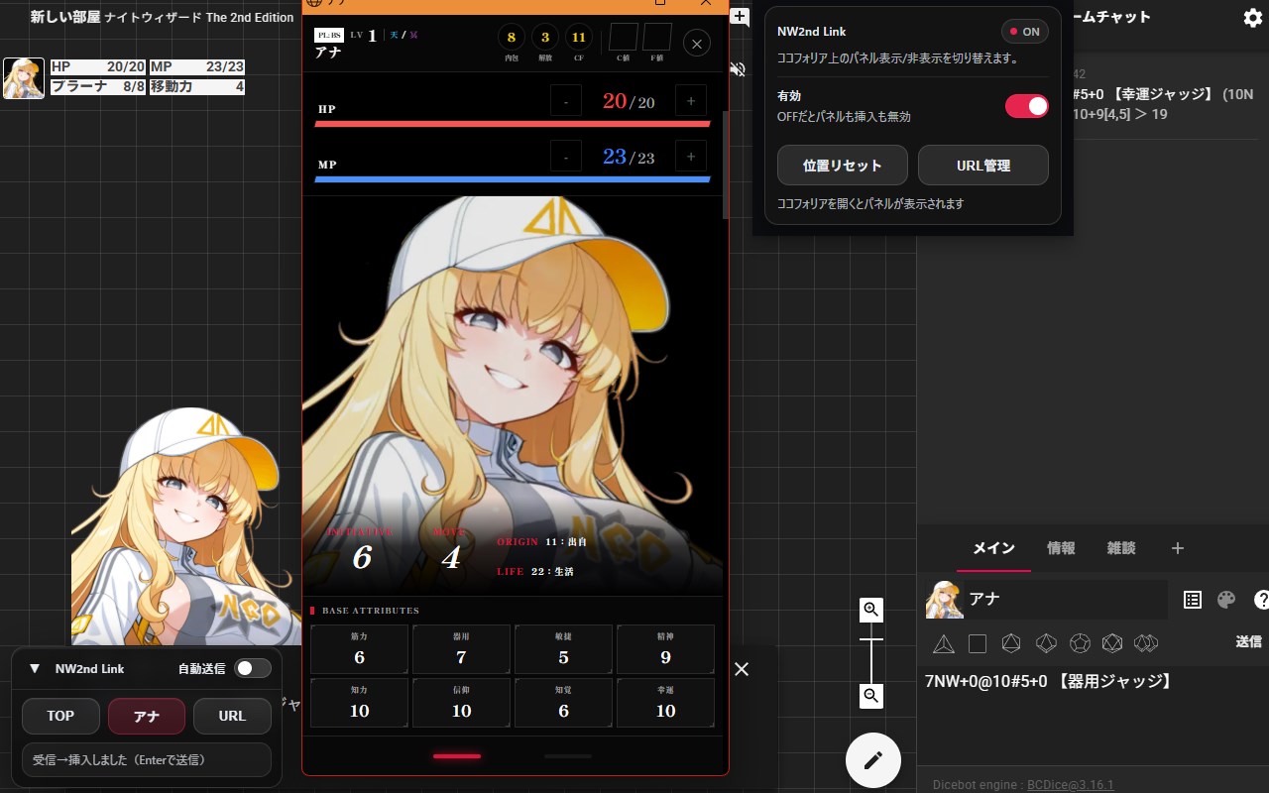Collapse the NW2nd Link panel triangle
The width and height of the screenshot is (1269, 793).
click(x=35, y=668)
